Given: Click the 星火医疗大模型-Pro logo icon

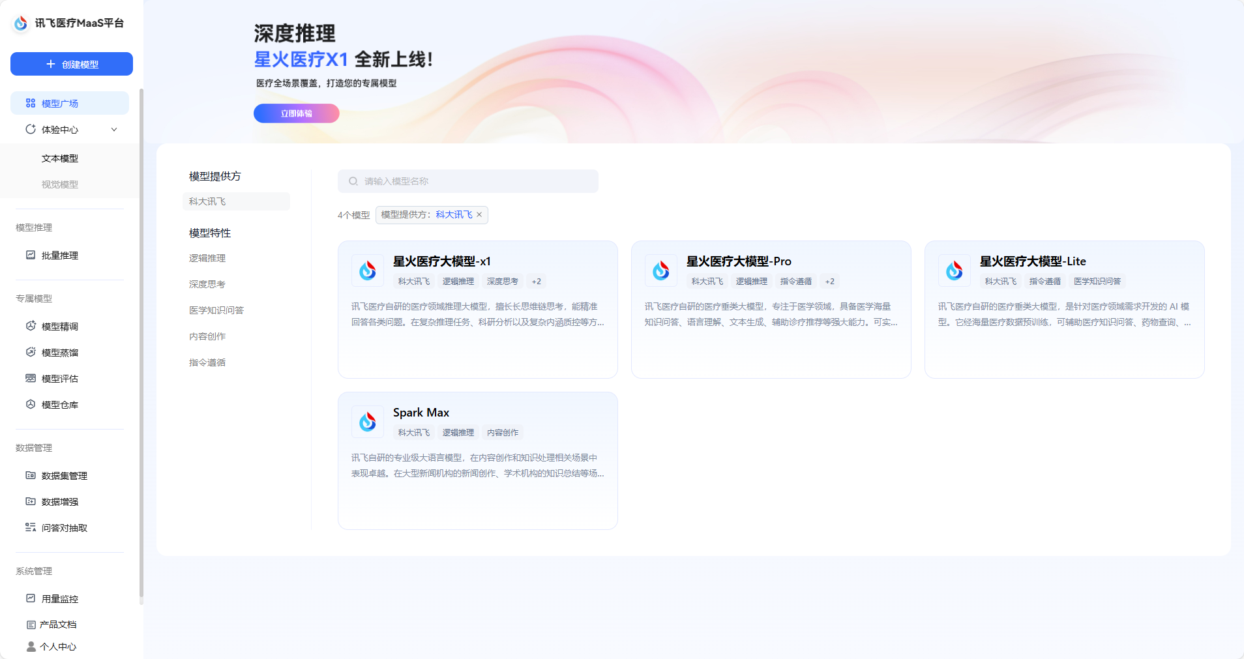Looking at the screenshot, I should 661,271.
